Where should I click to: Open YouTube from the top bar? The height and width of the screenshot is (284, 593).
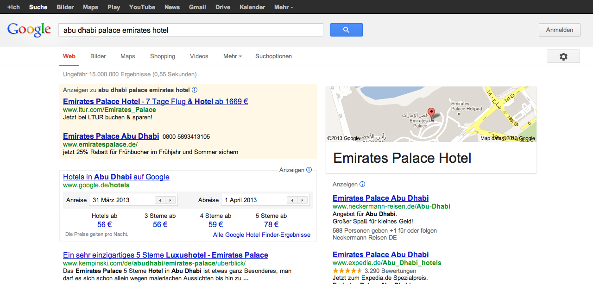click(142, 7)
